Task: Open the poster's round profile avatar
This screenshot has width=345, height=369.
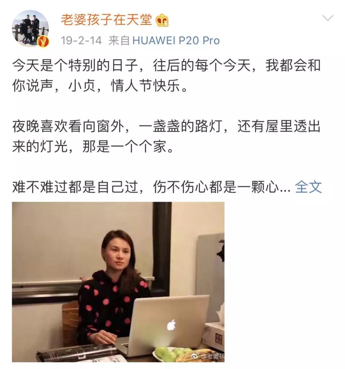Action: pyautogui.click(x=30, y=28)
